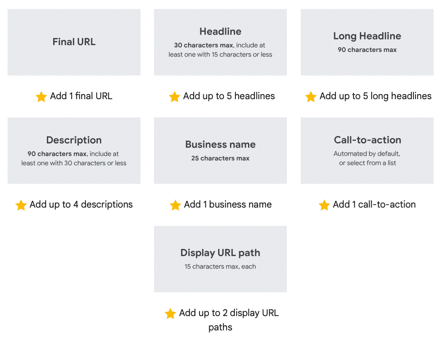The width and height of the screenshot is (448, 346).
Task: Click the Add up to 4 descriptions text
Action: click(x=81, y=205)
